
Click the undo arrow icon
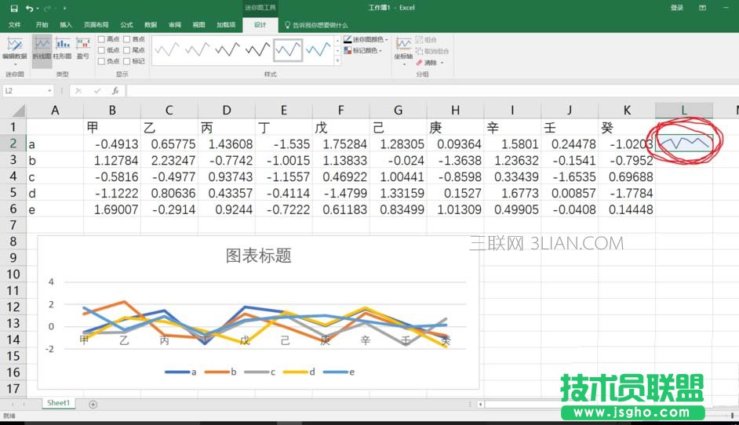click(x=30, y=8)
